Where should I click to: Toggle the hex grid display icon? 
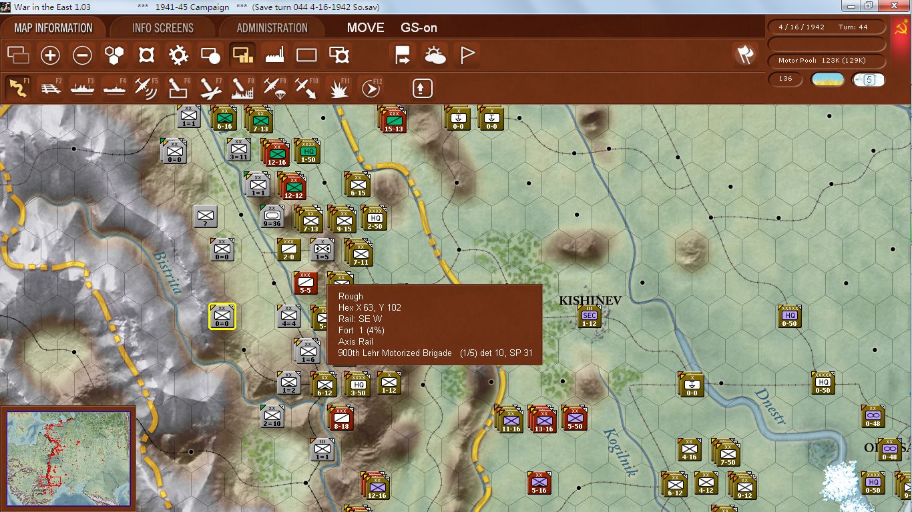click(x=114, y=55)
